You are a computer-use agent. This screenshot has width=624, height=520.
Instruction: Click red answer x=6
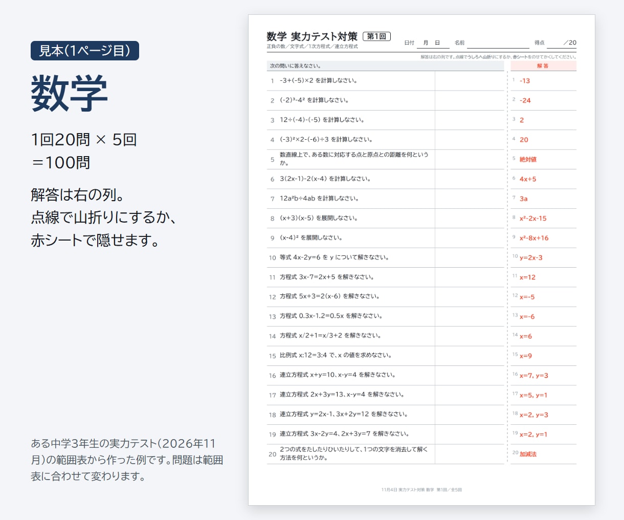[x=526, y=336]
